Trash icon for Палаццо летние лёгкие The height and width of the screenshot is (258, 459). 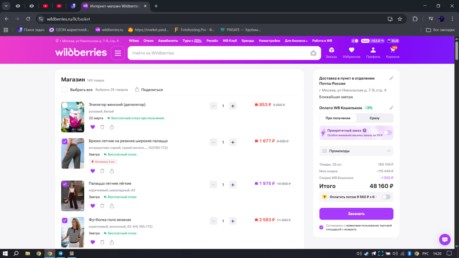pyautogui.click(x=102, y=206)
